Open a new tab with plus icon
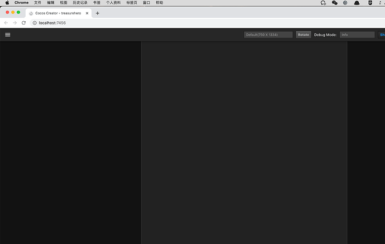The image size is (385, 244). (98, 13)
